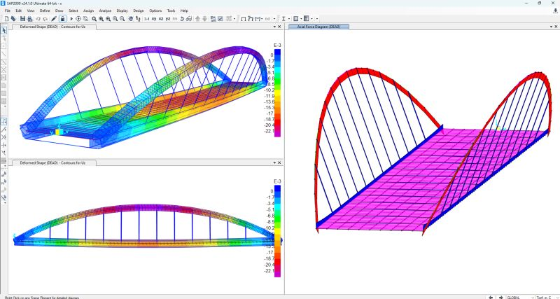Toggle snap perpendicular in sidebar
The image size is (560, 299).
click(x=4, y=145)
